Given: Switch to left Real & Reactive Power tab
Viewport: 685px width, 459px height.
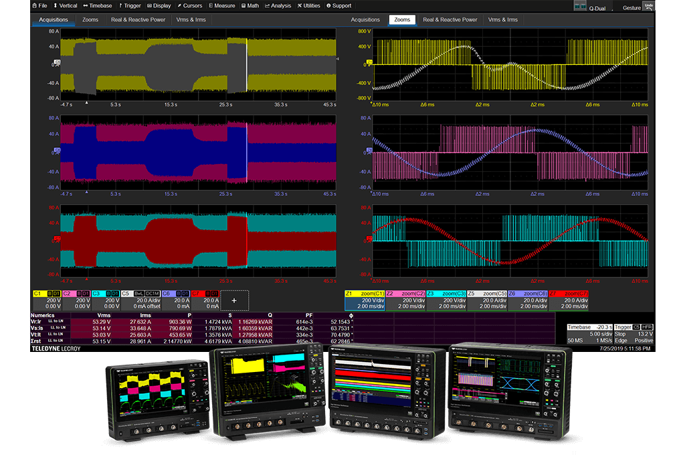Looking at the screenshot, I should coord(138,20).
